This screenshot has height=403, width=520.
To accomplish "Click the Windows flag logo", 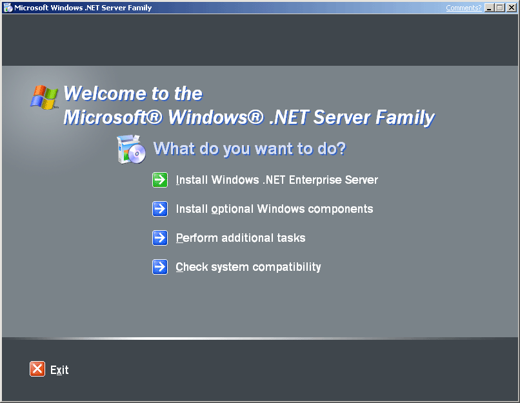I will tap(45, 97).
